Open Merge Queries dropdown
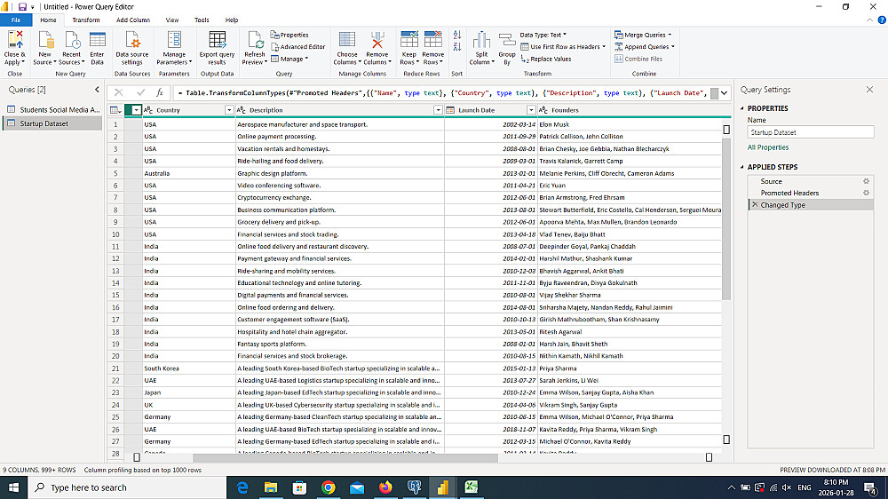This screenshot has width=888, height=499. click(643, 36)
